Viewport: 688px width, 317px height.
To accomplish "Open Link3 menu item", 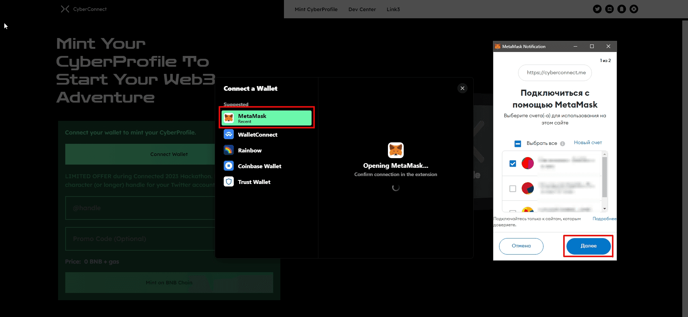I will tap(393, 9).
